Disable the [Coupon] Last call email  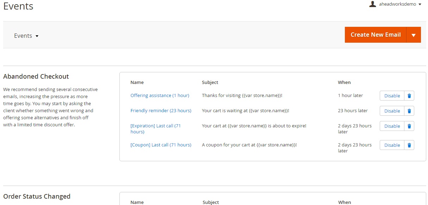tap(392, 145)
